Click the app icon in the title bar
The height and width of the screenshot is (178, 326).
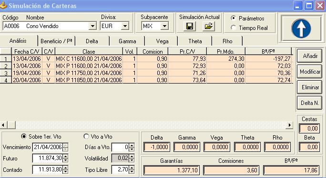tap(3, 5)
